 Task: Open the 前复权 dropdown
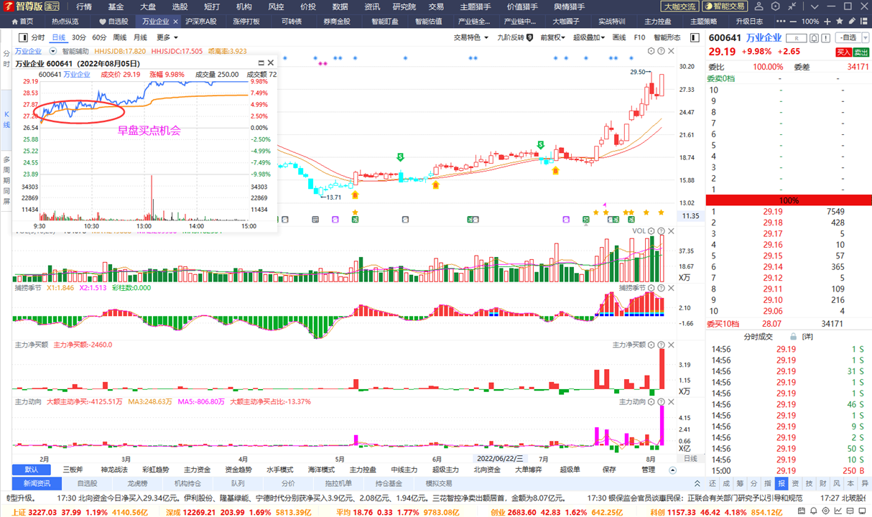click(x=553, y=37)
